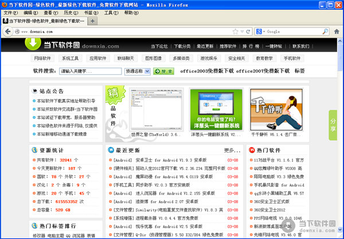
Task: Open the 书签 menu
Action: pyautogui.click(x=91, y=13)
